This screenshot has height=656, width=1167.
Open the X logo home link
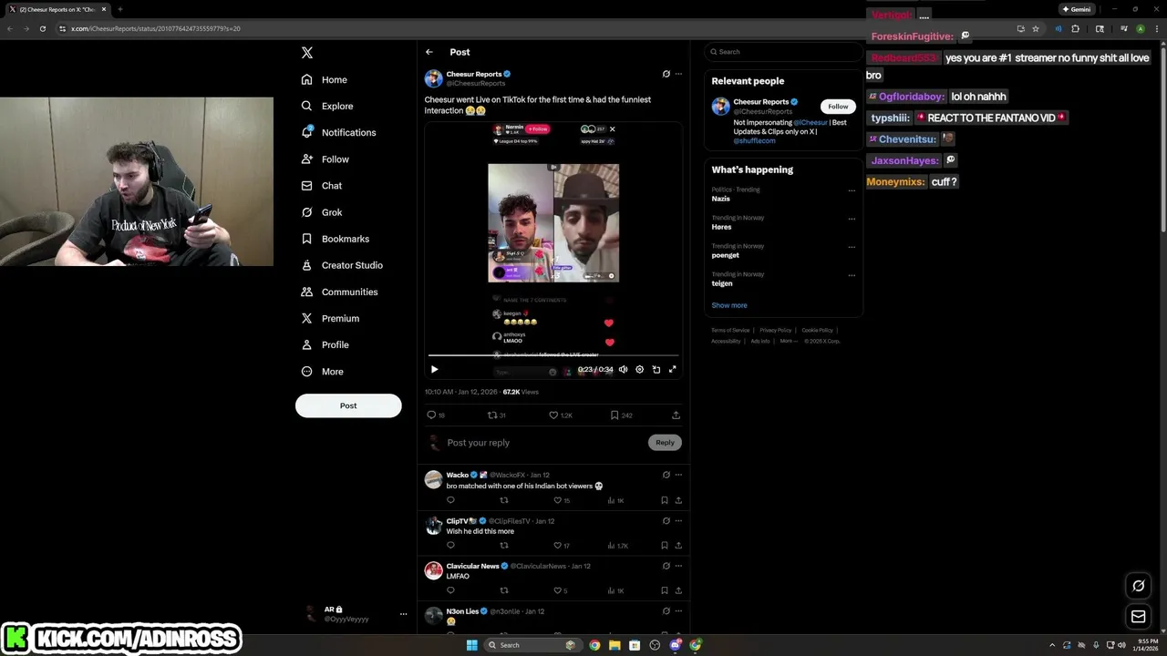click(307, 53)
